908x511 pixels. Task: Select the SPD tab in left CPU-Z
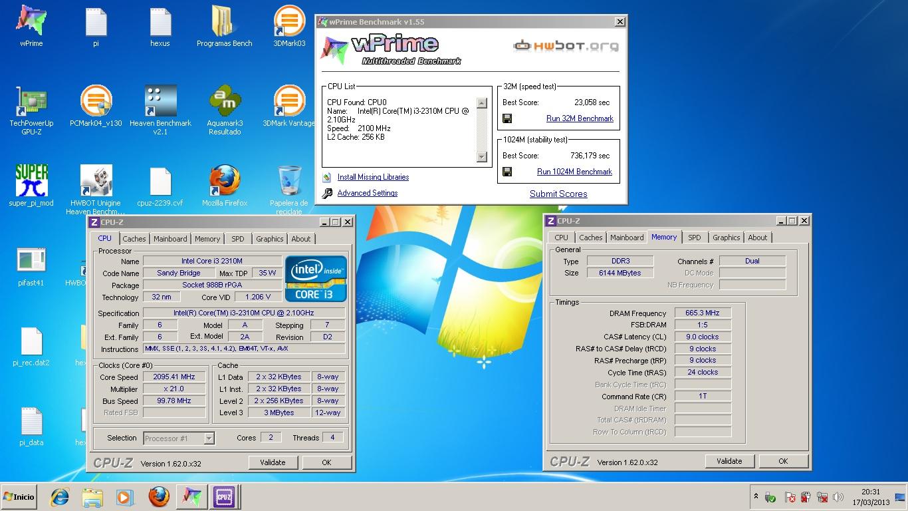click(x=238, y=239)
